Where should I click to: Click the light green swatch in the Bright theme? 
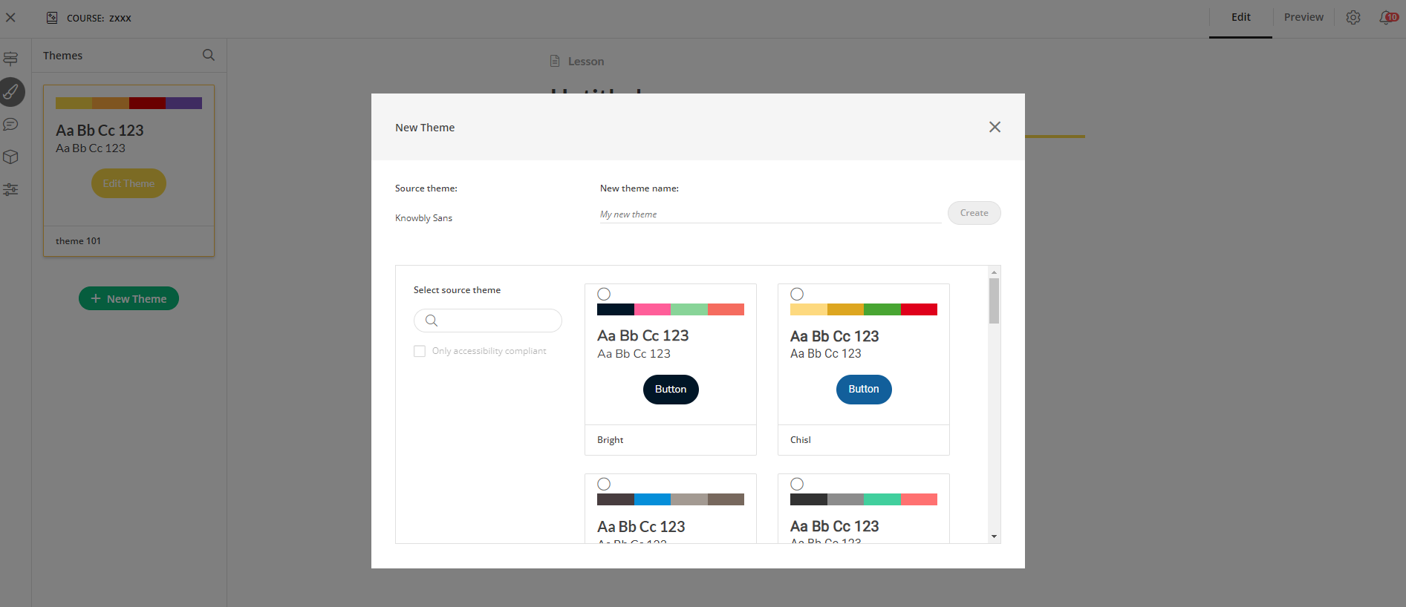coord(689,309)
